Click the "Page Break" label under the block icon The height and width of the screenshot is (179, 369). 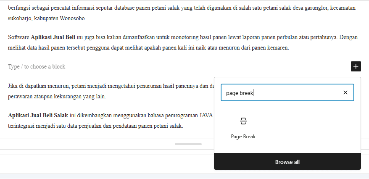coord(243,137)
